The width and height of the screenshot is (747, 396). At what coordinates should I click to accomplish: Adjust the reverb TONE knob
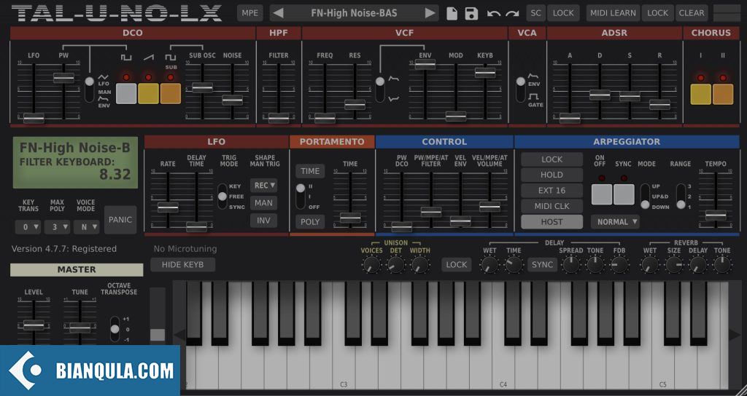click(722, 265)
